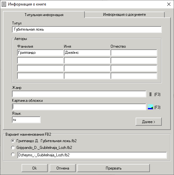This screenshot has width=174, height=175.
Task: Close the Информация о книге dialog
Action: click(x=169, y=4)
